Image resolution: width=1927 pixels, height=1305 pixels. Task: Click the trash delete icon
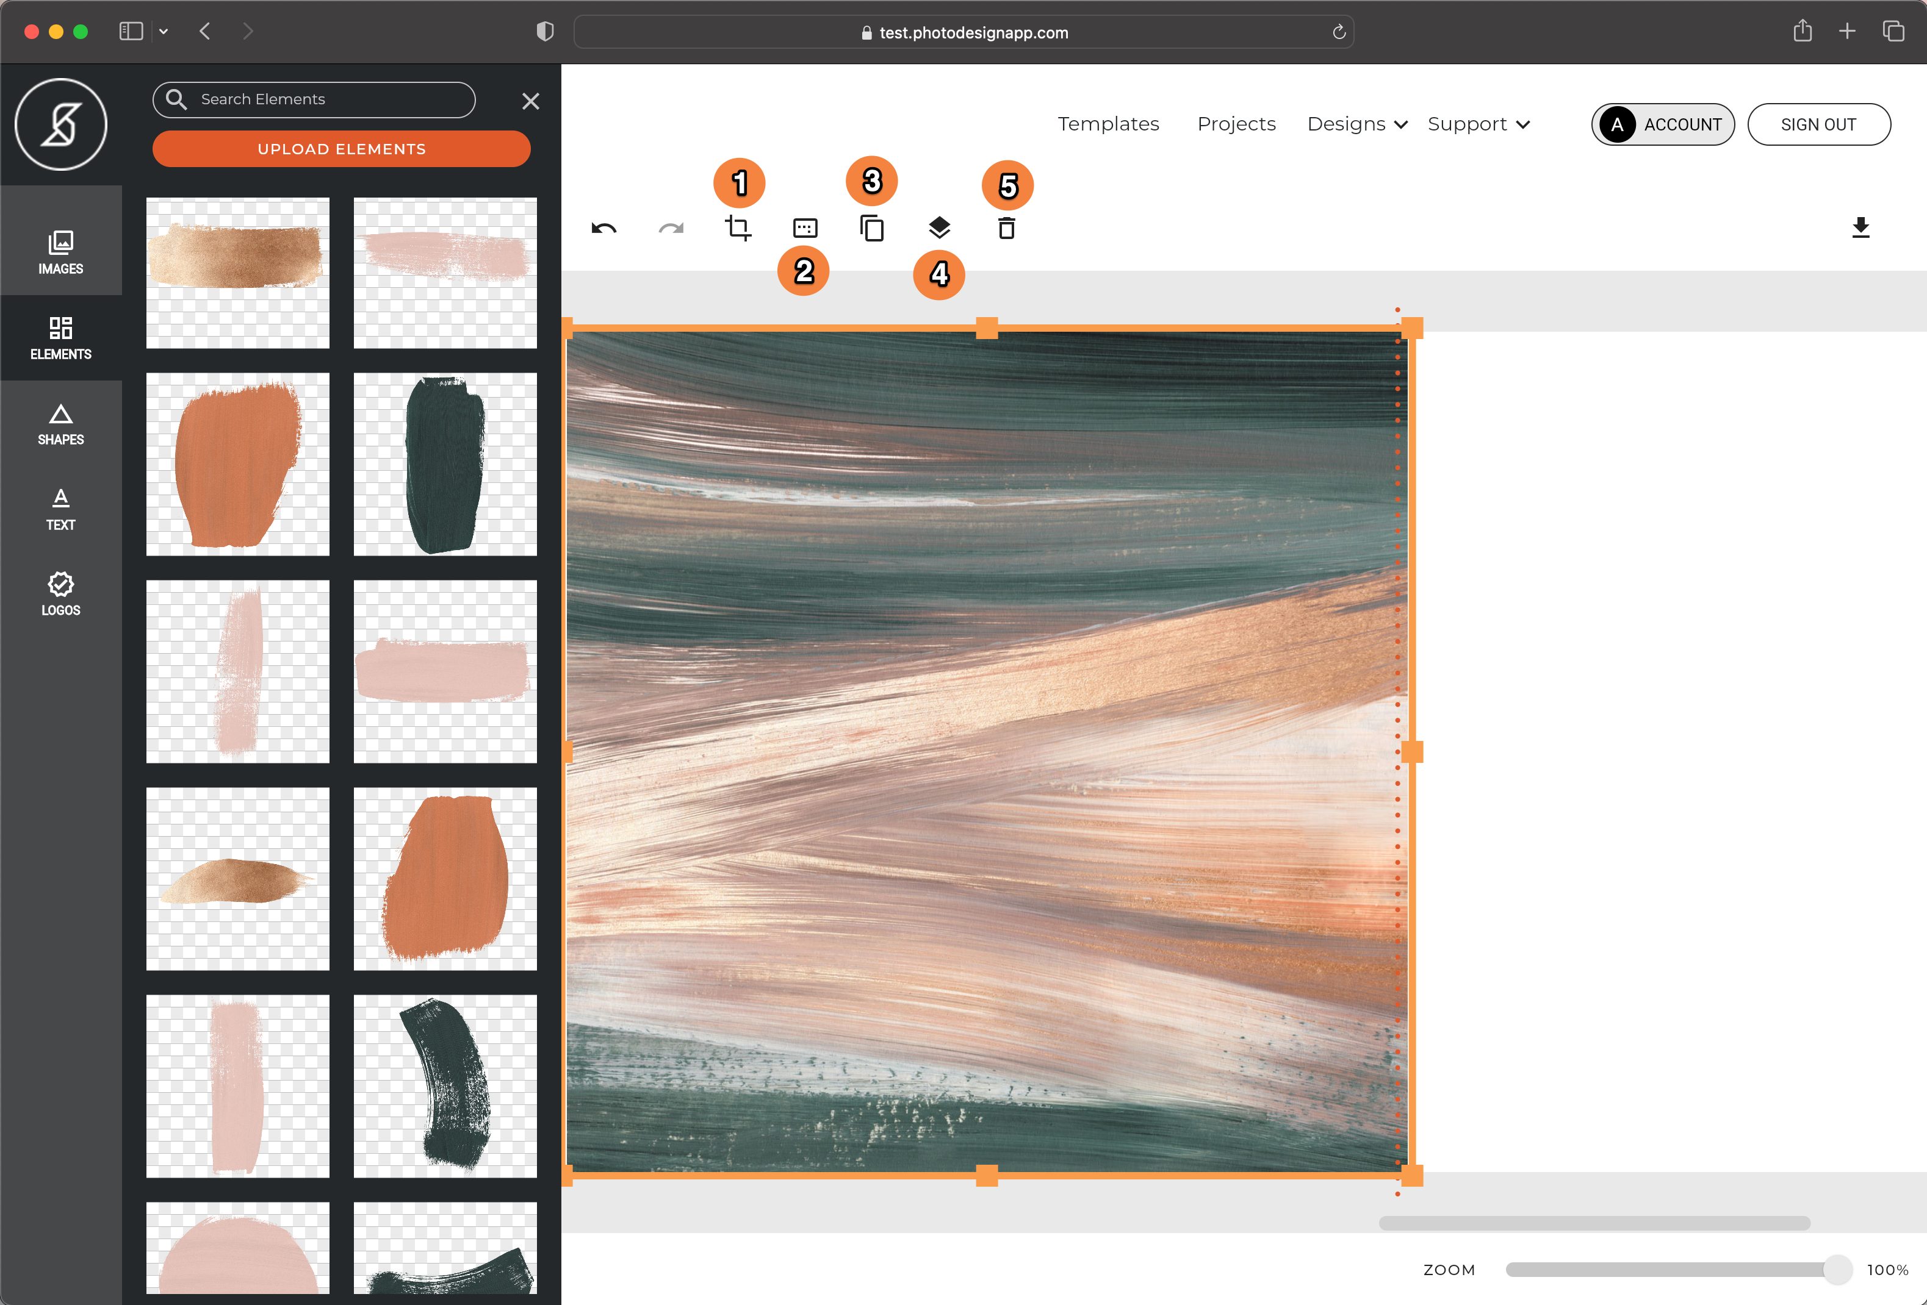point(1007,228)
